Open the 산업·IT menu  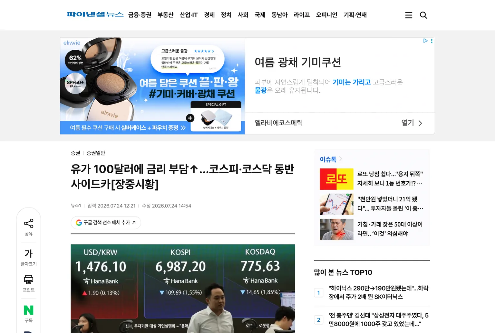(189, 15)
